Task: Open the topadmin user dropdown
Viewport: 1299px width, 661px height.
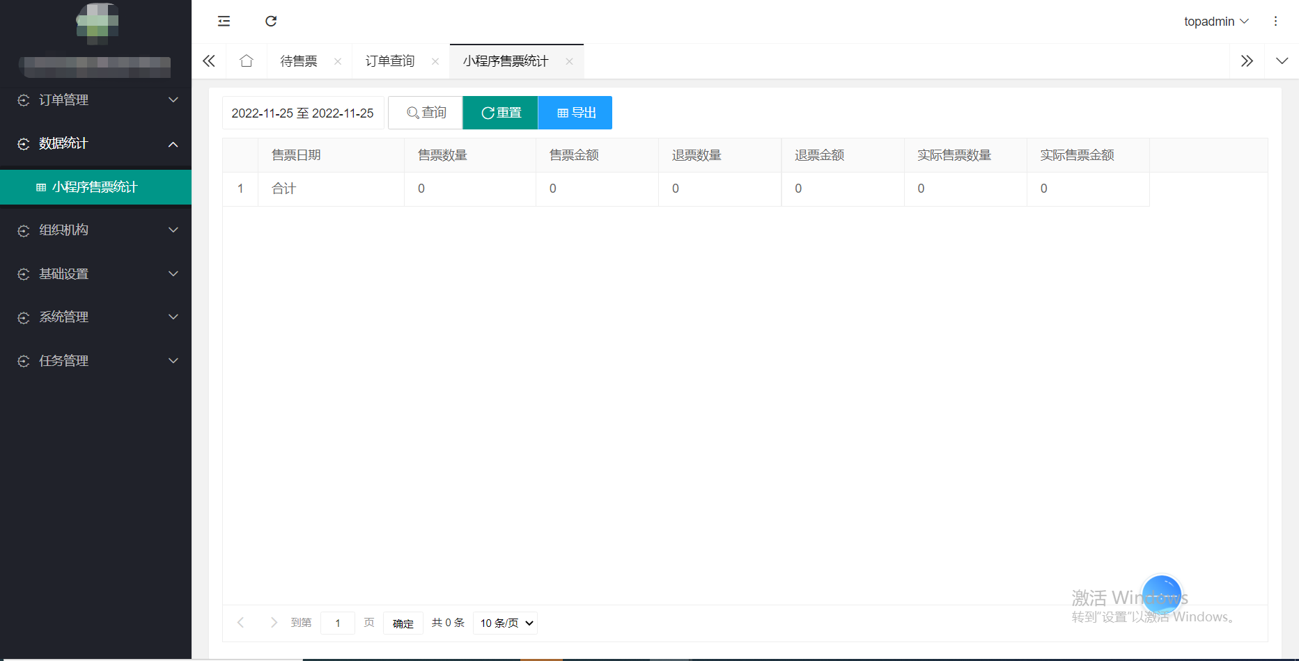Action: click(x=1215, y=22)
